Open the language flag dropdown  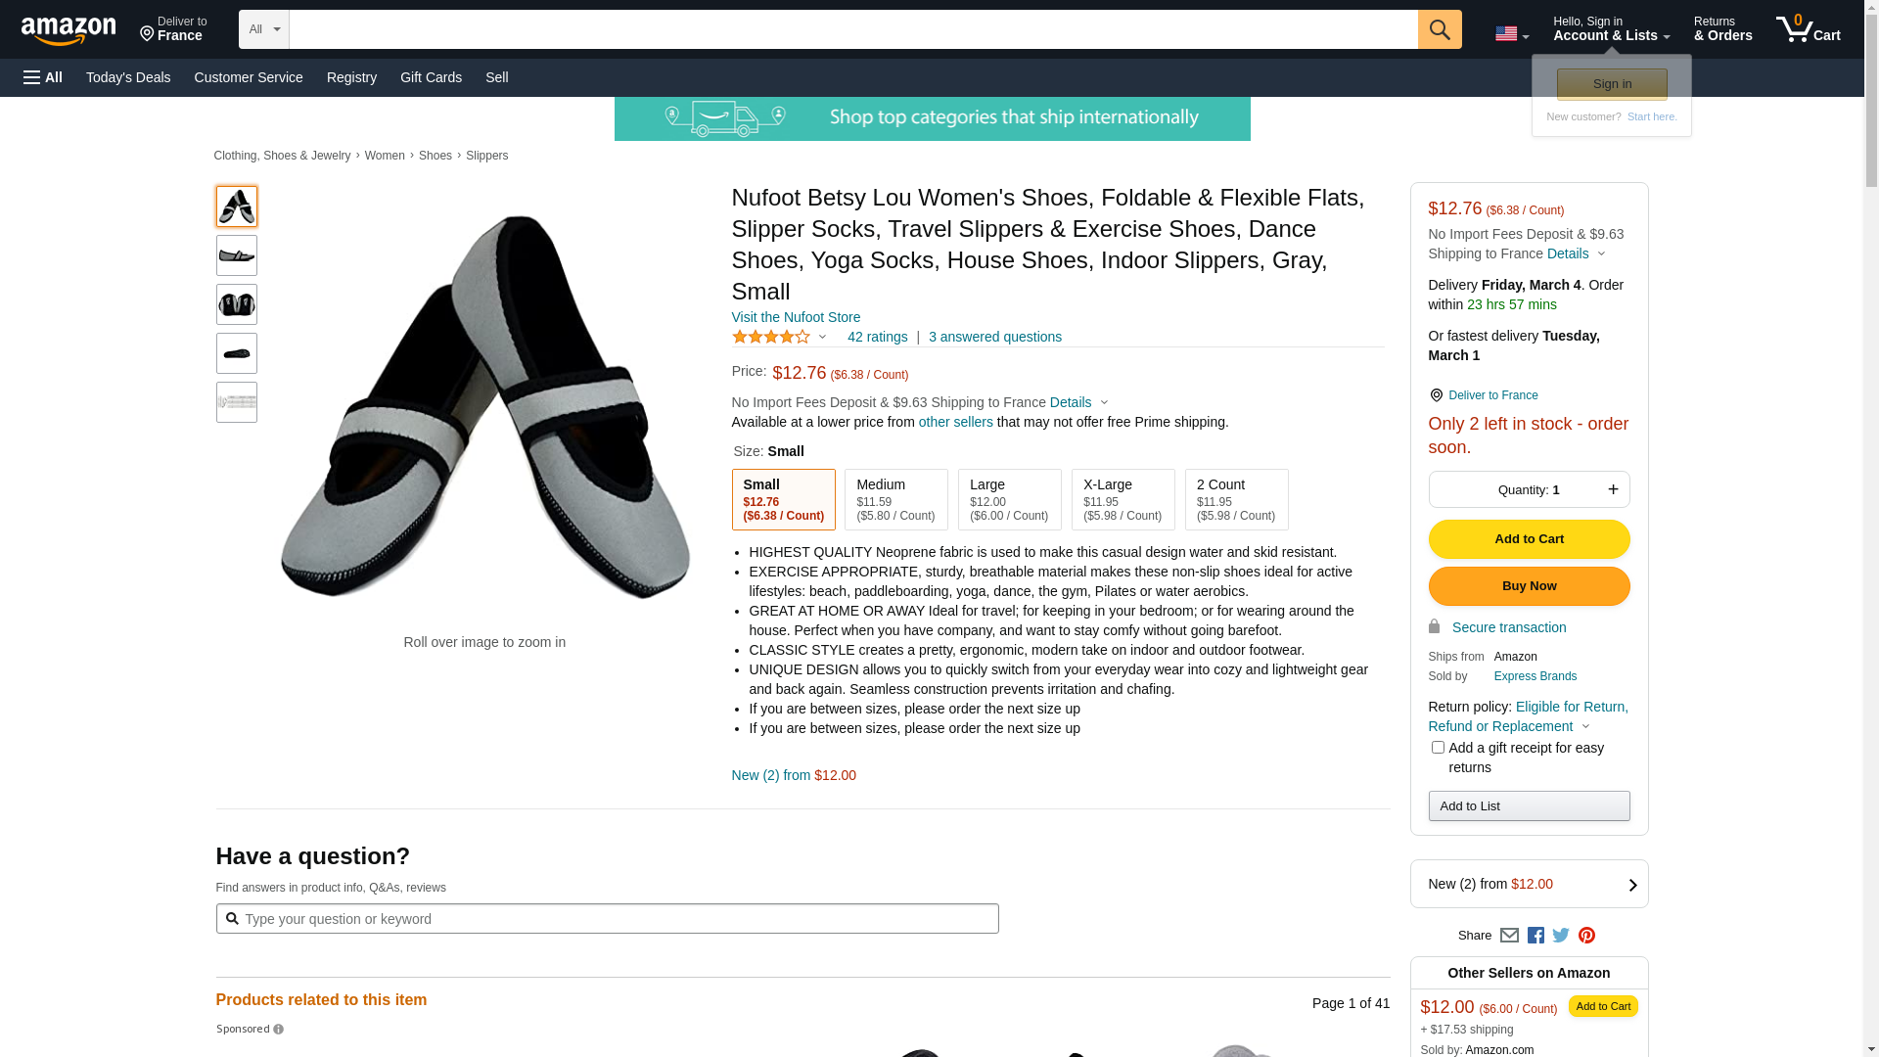(x=1511, y=34)
